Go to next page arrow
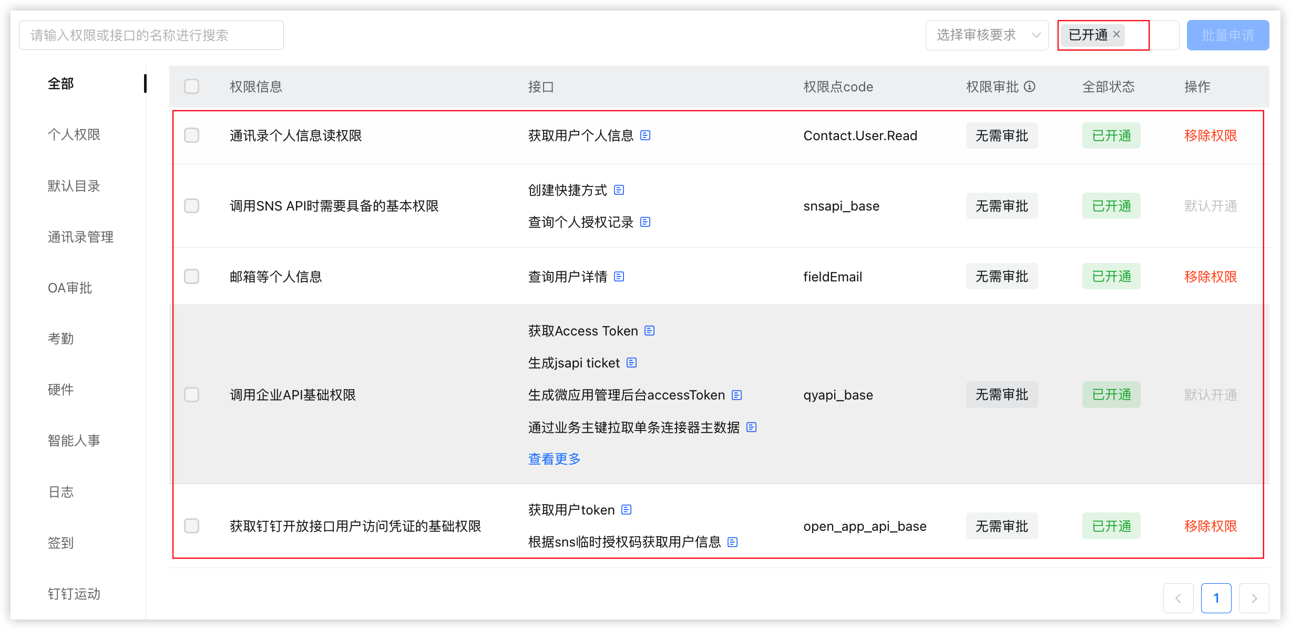 (x=1254, y=598)
